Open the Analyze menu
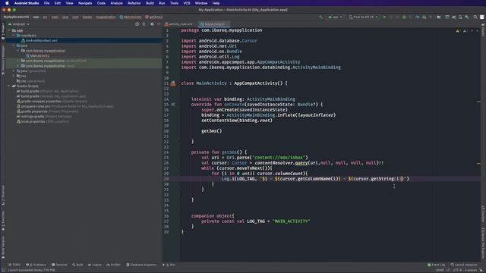This screenshot has height=273, width=486. coord(116,3)
